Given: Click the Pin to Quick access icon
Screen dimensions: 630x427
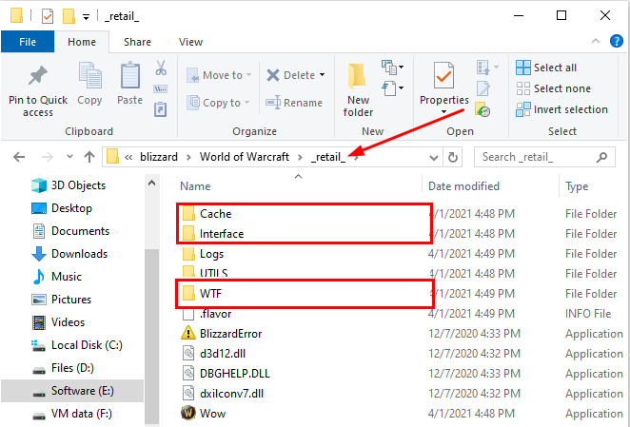Looking at the screenshot, I should click(x=38, y=75).
